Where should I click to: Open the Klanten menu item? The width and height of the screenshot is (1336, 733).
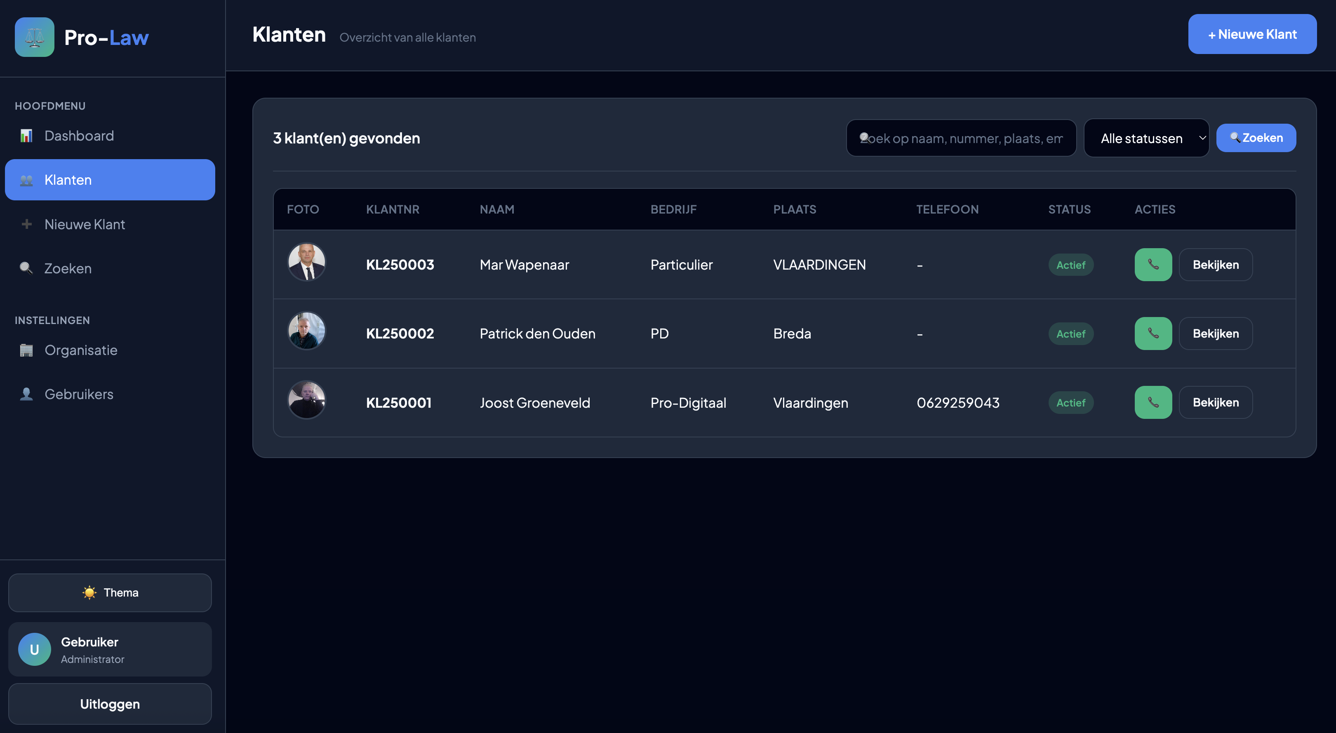[110, 180]
